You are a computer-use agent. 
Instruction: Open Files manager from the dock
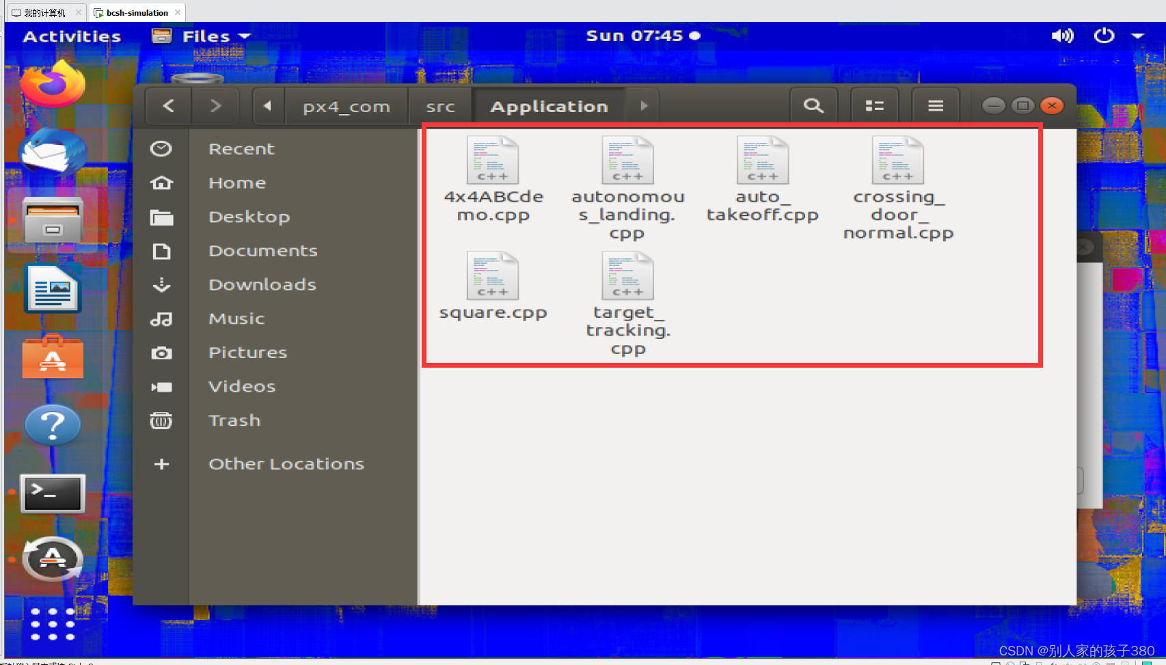tap(53, 219)
